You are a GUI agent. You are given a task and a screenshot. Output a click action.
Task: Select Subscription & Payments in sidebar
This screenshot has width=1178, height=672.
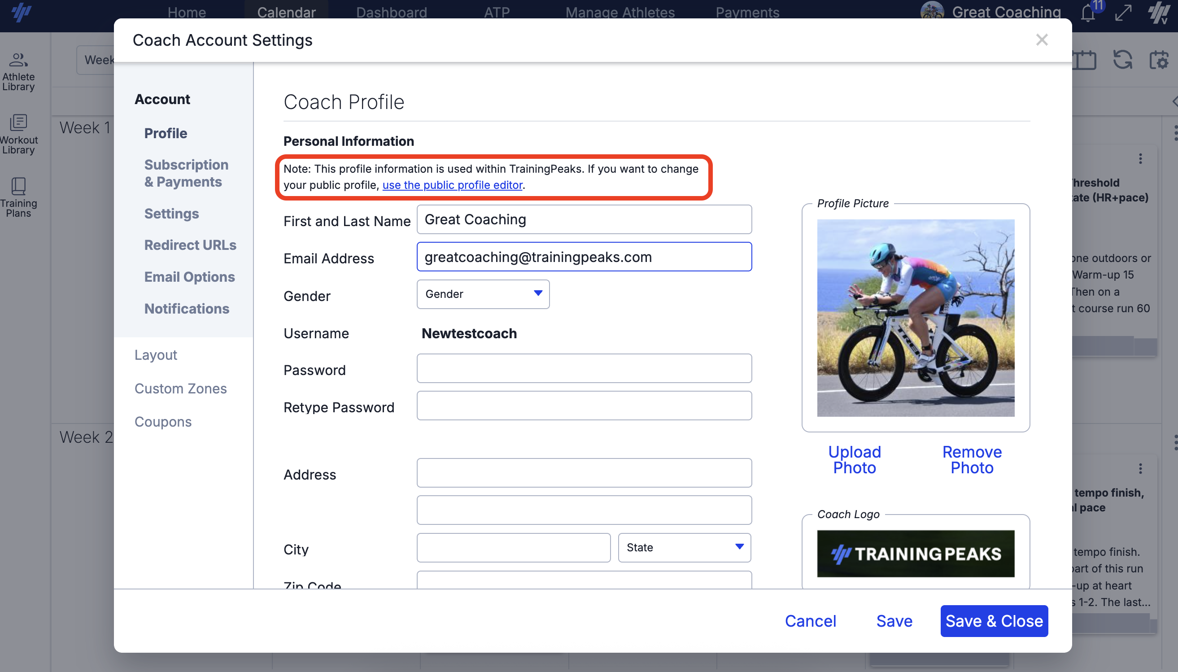tap(186, 173)
